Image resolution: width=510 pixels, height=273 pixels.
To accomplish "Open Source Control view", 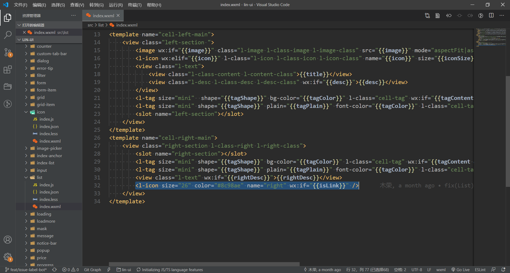I will pos(8,52).
